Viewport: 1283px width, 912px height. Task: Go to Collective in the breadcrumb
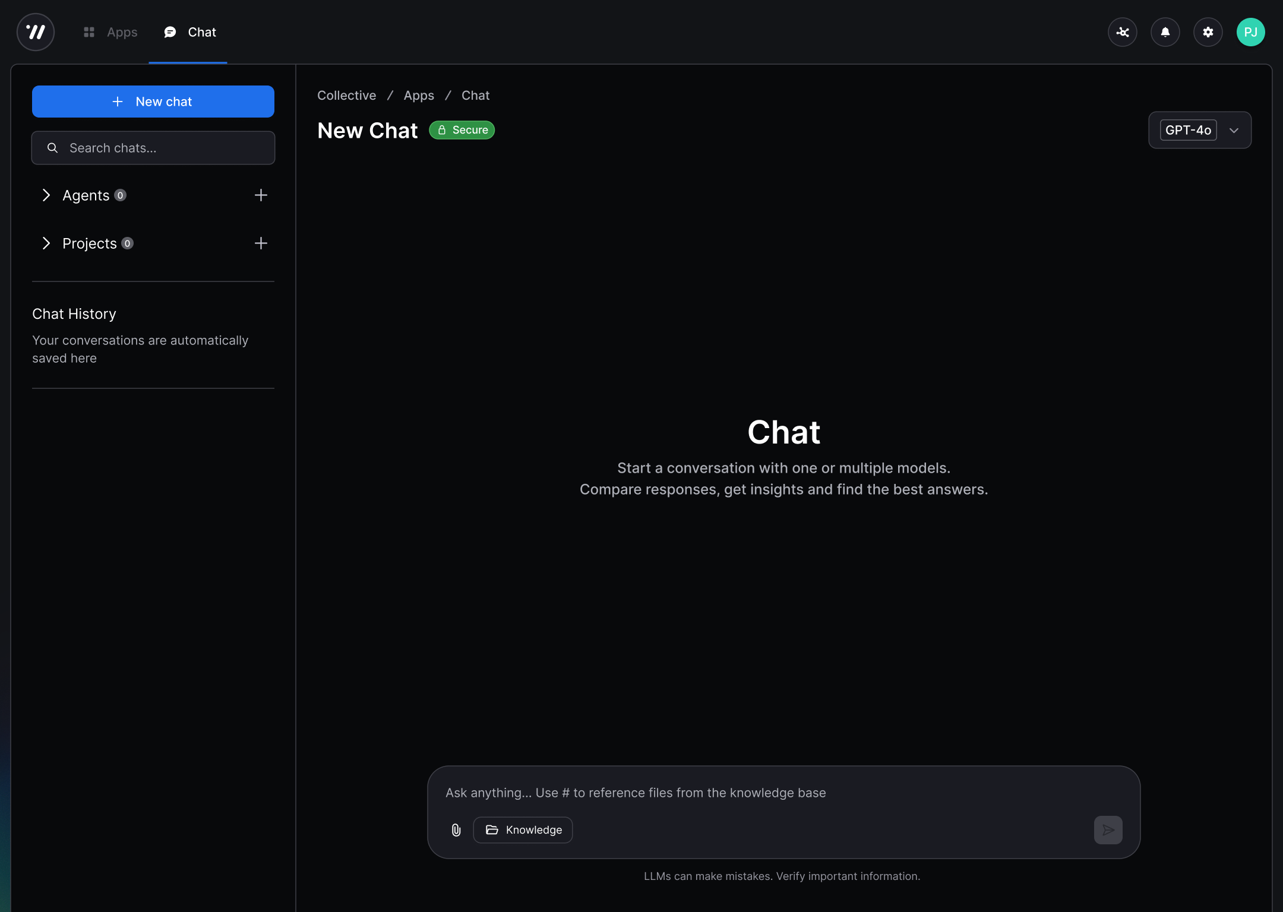pos(347,96)
